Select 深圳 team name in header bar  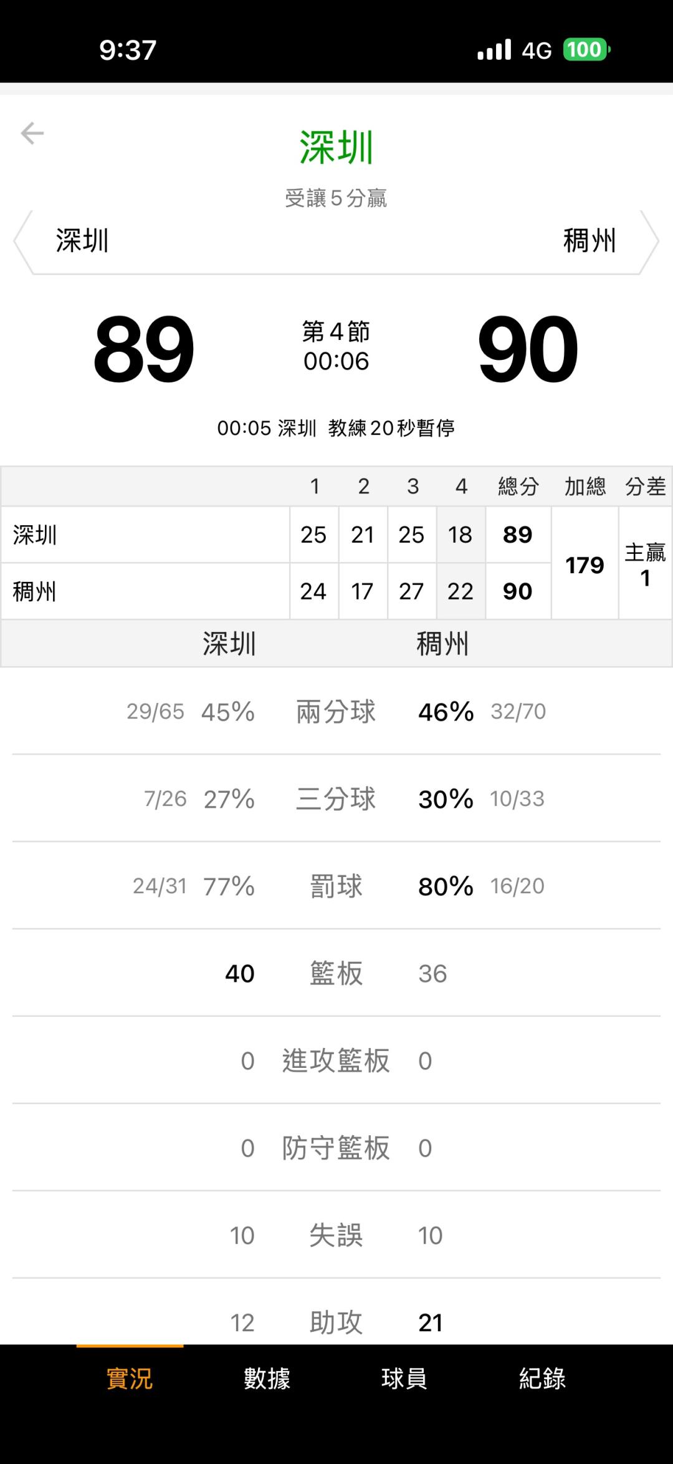click(82, 241)
